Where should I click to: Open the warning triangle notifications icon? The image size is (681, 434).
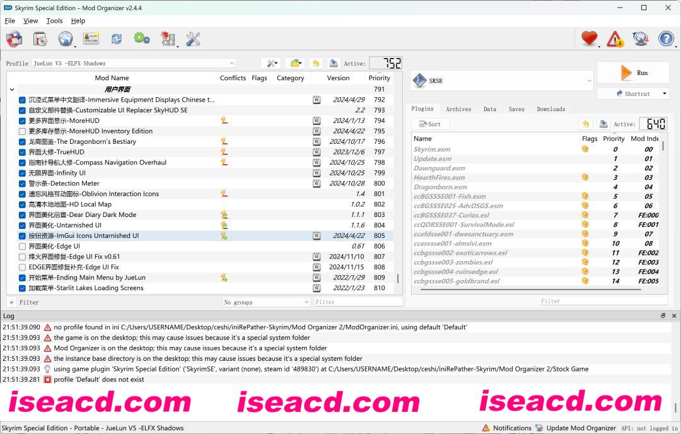tap(615, 39)
